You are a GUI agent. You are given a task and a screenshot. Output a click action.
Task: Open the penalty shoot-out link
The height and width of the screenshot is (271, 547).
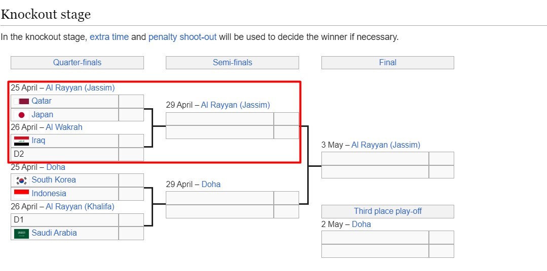coord(183,37)
